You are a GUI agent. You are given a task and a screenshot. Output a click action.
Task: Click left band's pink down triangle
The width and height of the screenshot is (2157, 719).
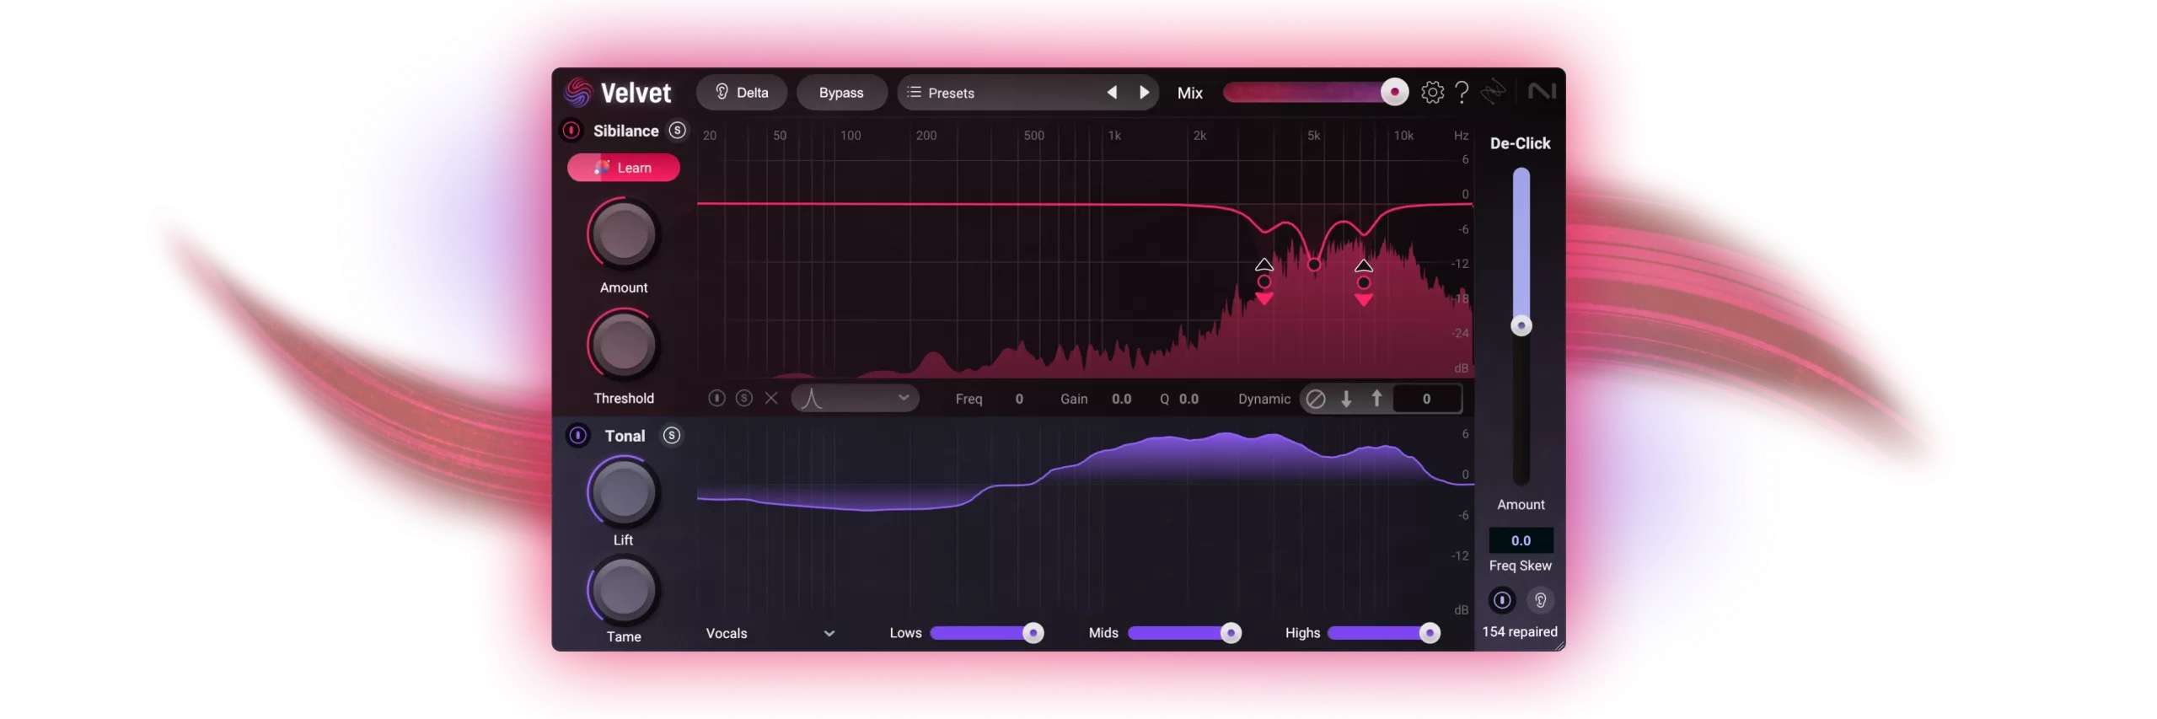(x=1264, y=299)
